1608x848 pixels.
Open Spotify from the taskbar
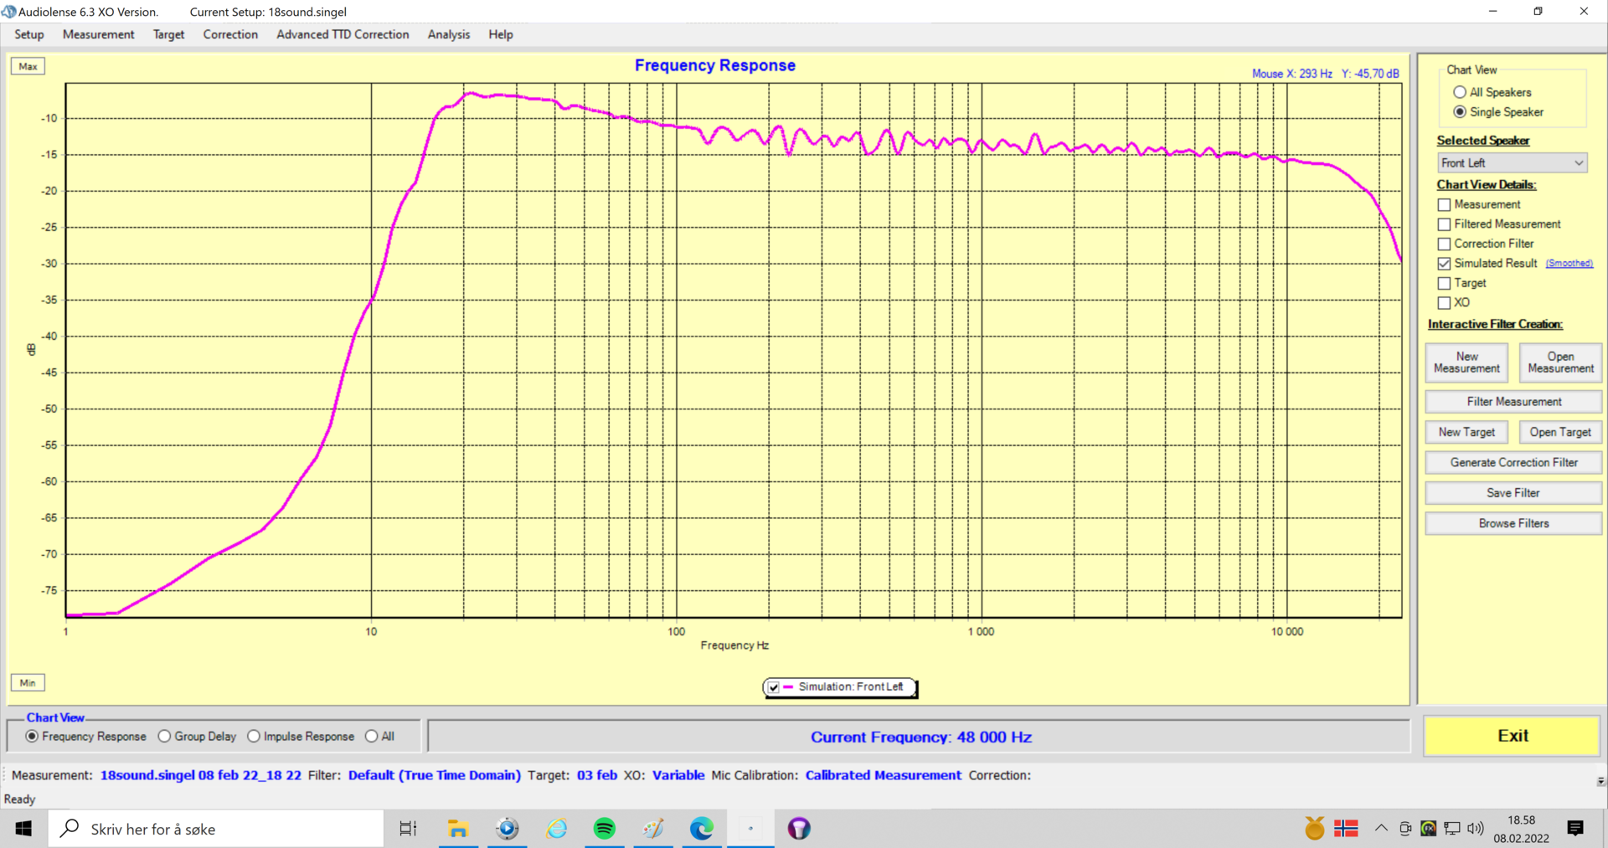point(605,829)
